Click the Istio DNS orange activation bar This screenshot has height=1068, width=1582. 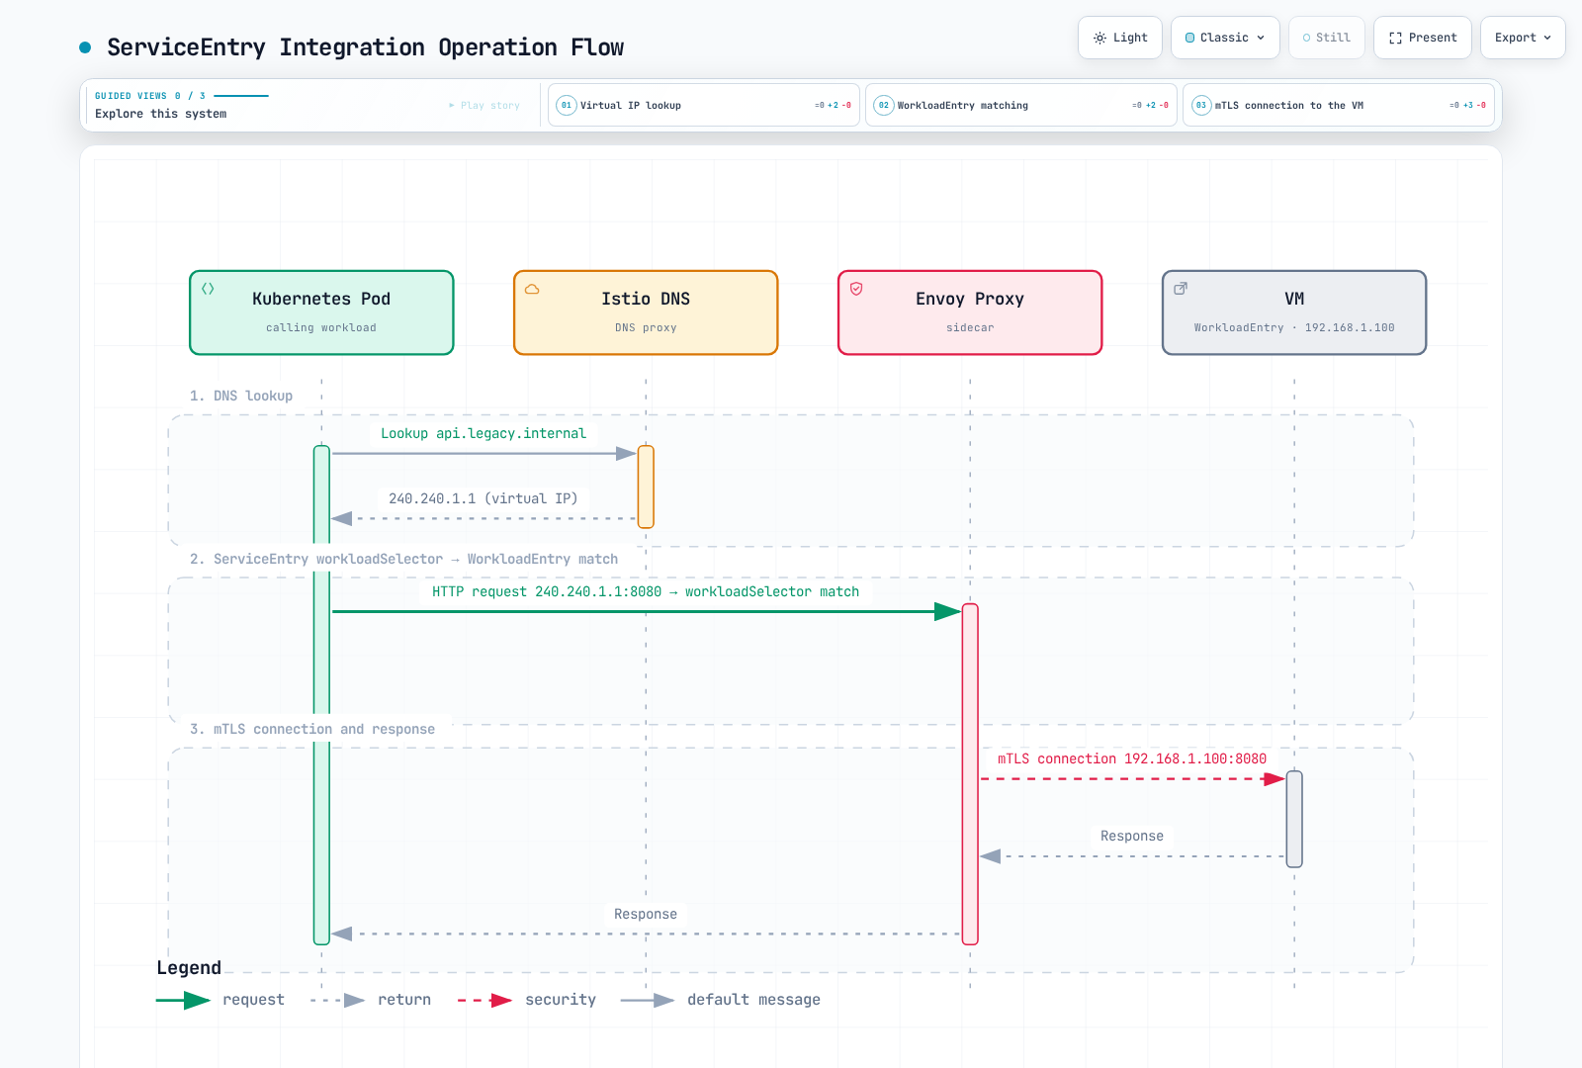pyautogui.click(x=646, y=487)
